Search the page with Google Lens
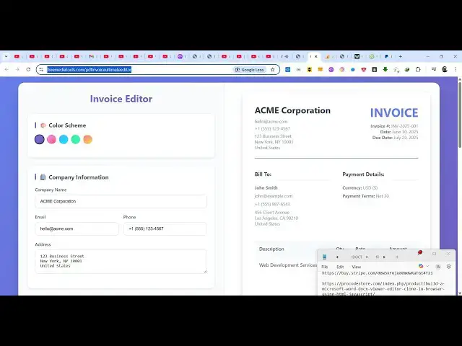 (250, 70)
